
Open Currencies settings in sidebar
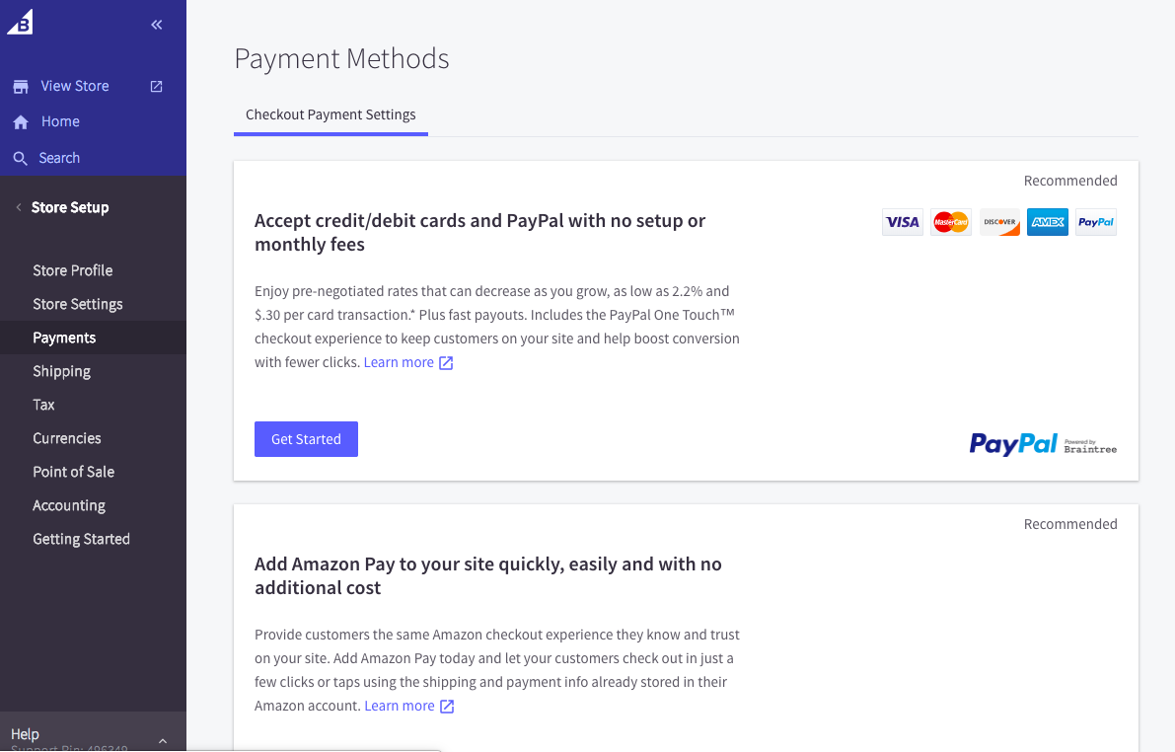[x=67, y=438]
